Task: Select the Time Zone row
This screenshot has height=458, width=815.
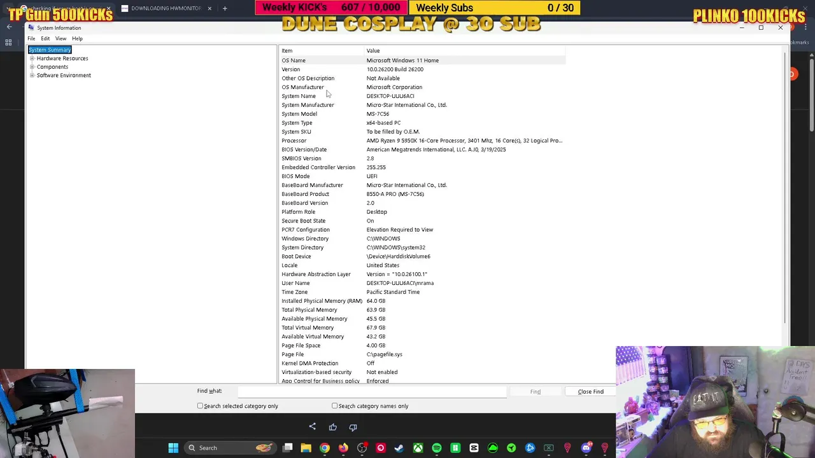Action: coord(422,292)
